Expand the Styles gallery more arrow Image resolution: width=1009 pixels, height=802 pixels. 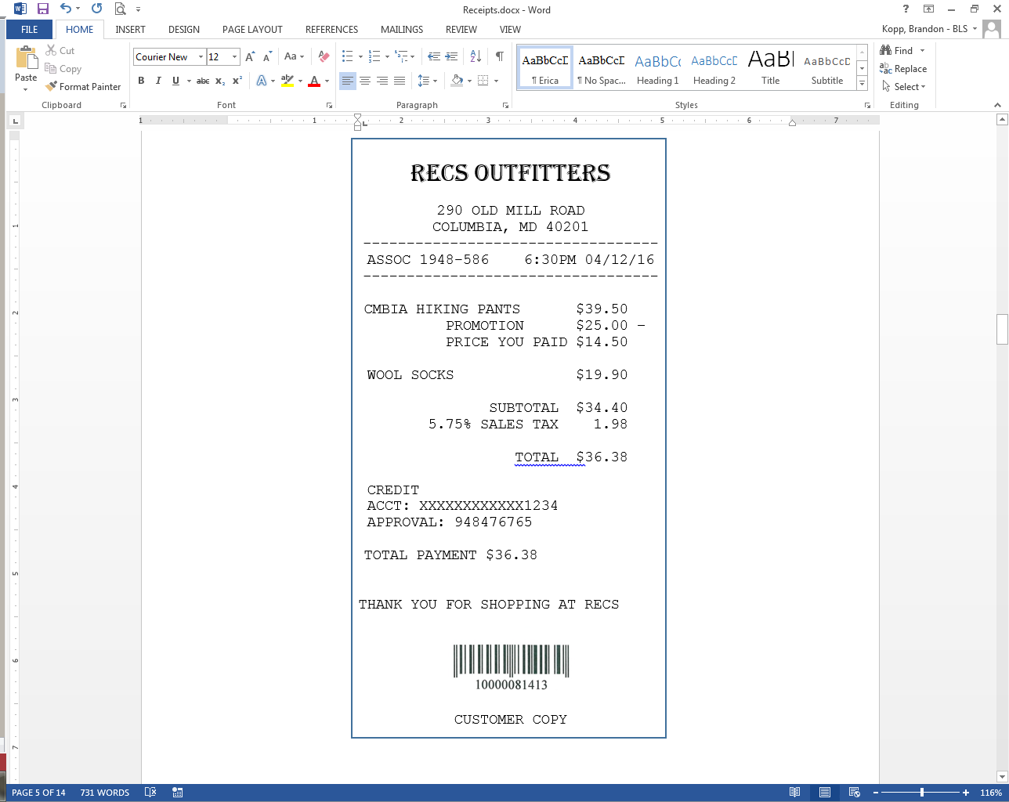(x=862, y=84)
